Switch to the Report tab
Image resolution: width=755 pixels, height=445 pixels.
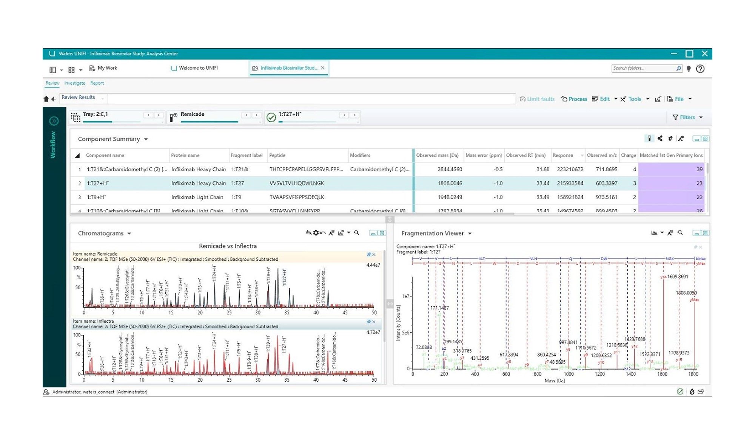[97, 83]
